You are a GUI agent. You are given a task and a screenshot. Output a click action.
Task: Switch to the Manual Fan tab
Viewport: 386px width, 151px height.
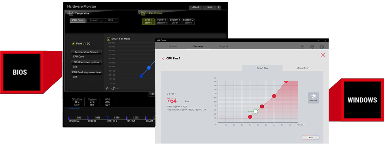(x=302, y=68)
